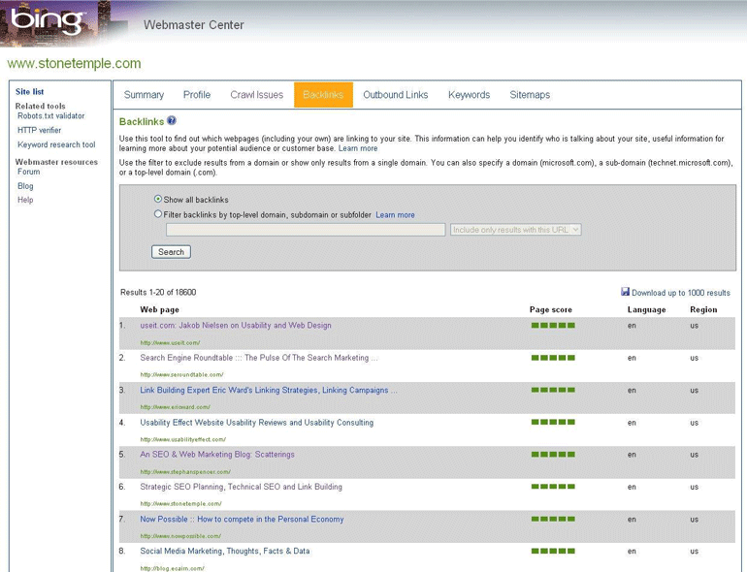Click the download floppy-disk icon

pyautogui.click(x=625, y=292)
